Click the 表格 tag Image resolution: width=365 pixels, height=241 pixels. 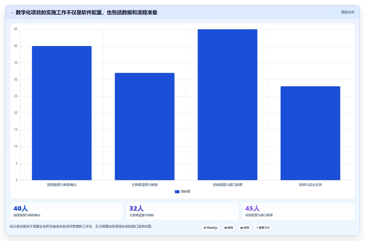229,228
